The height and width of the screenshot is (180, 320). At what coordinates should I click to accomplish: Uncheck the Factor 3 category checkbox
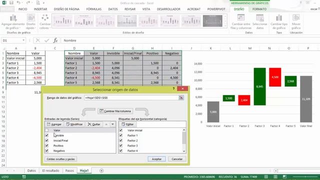(x=121, y=145)
